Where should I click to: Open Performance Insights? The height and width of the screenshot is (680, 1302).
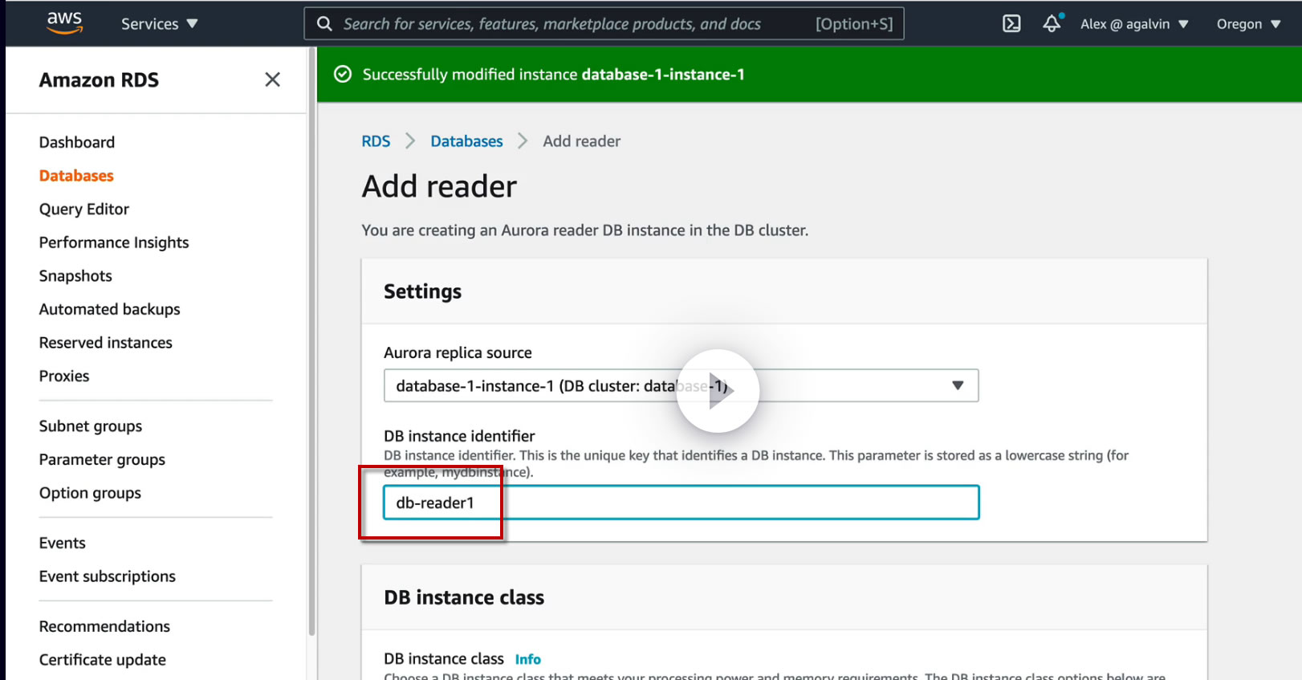[x=114, y=242]
